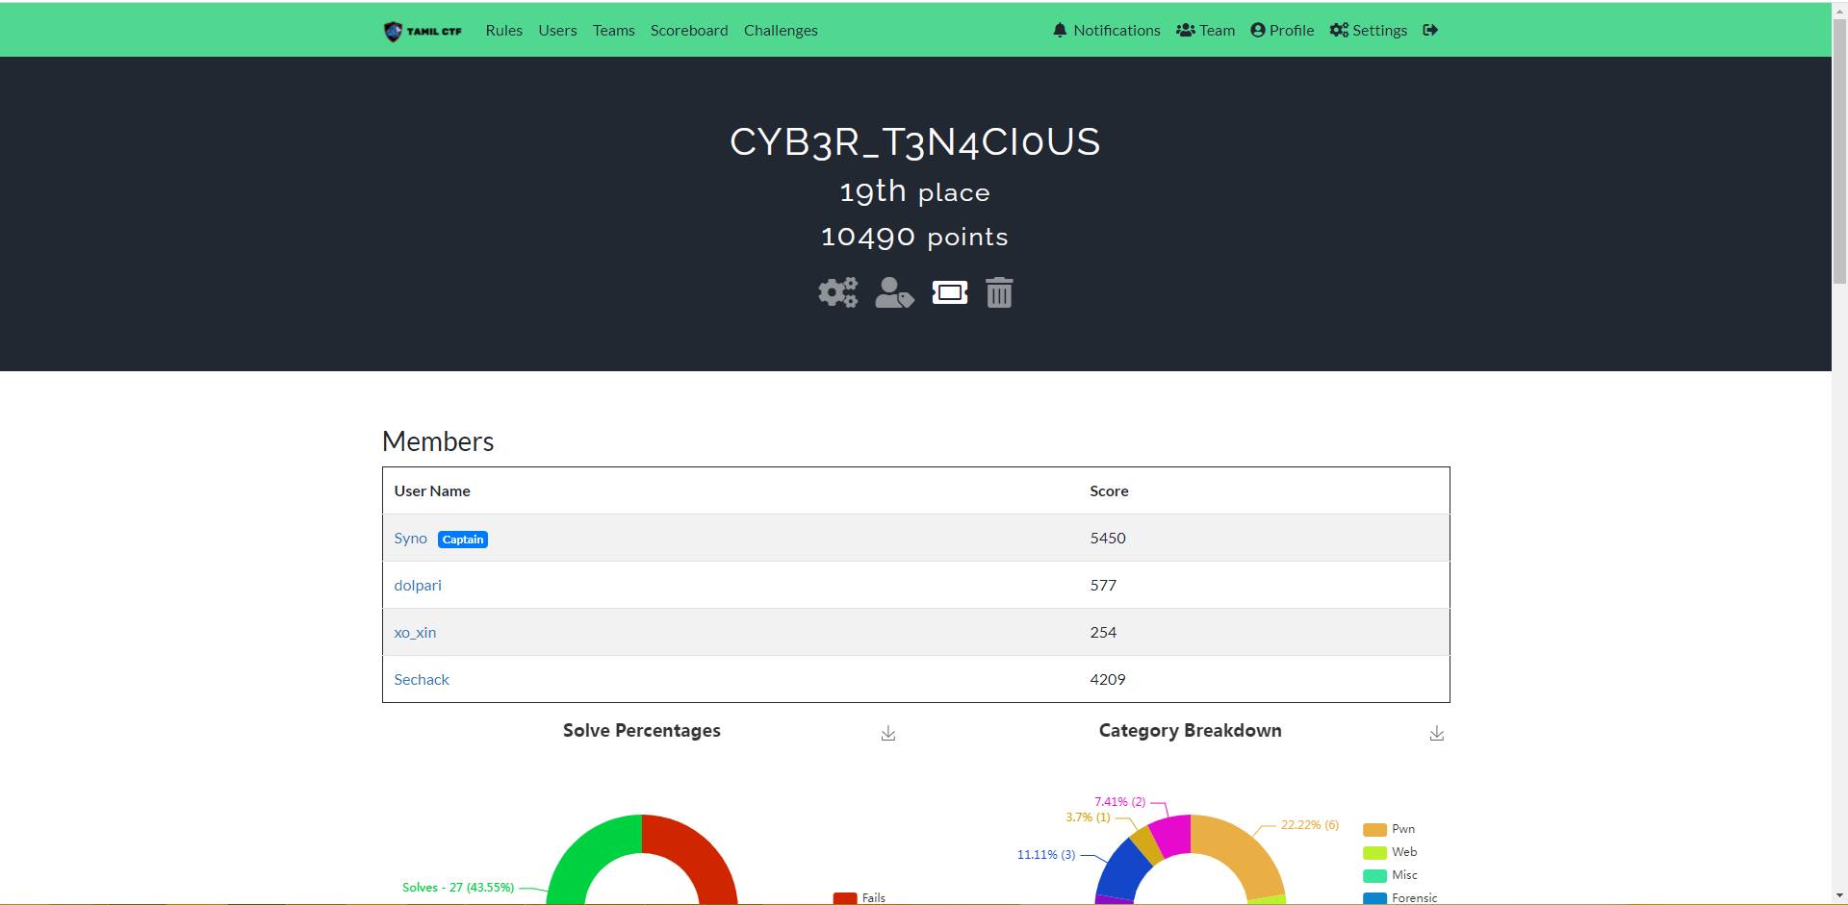The width and height of the screenshot is (1848, 905).
Task: Open Notifications in navbar
Action: 1107,31
